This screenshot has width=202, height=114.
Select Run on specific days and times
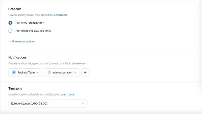point(10,31)
